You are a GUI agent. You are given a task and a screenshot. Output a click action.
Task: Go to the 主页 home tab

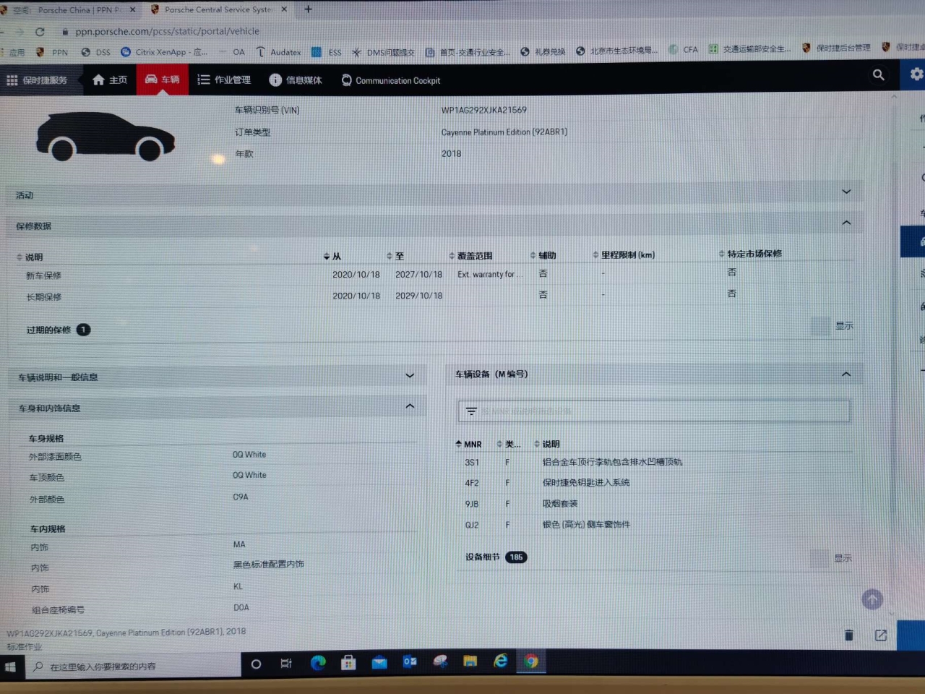coord(110,80)
